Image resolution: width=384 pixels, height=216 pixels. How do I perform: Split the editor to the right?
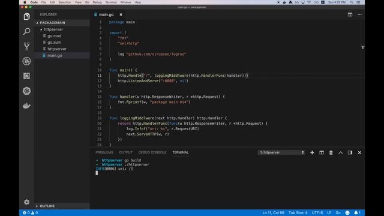tap(350, 14)
